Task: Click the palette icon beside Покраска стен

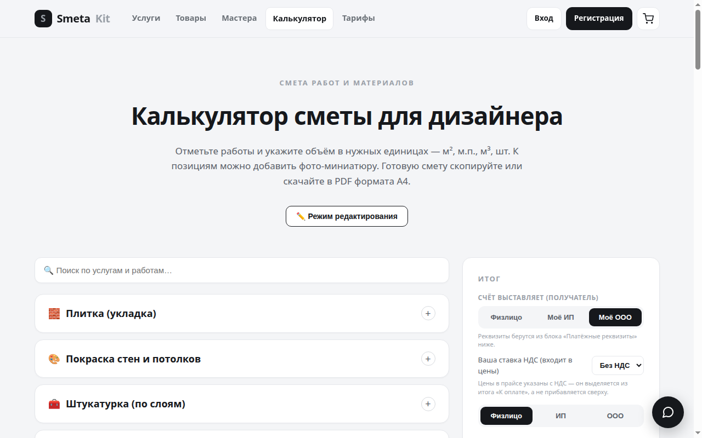Action: point(54,359)
